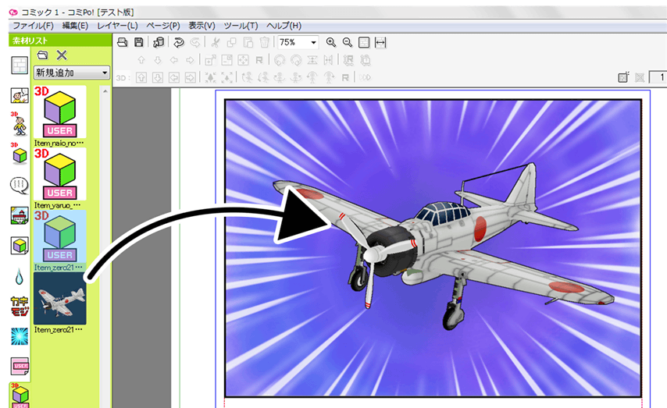This screenshot has height=408, width=667.
Task: Open the 表示(V) menu
Action: (x=202, y=26)
